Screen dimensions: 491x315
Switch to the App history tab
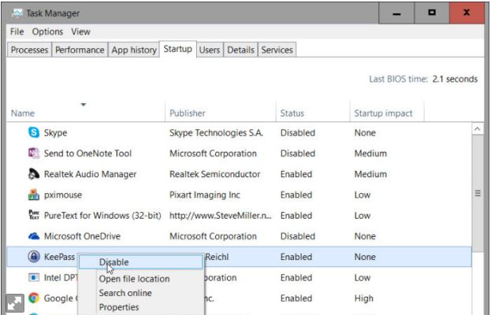click(134, 50)
